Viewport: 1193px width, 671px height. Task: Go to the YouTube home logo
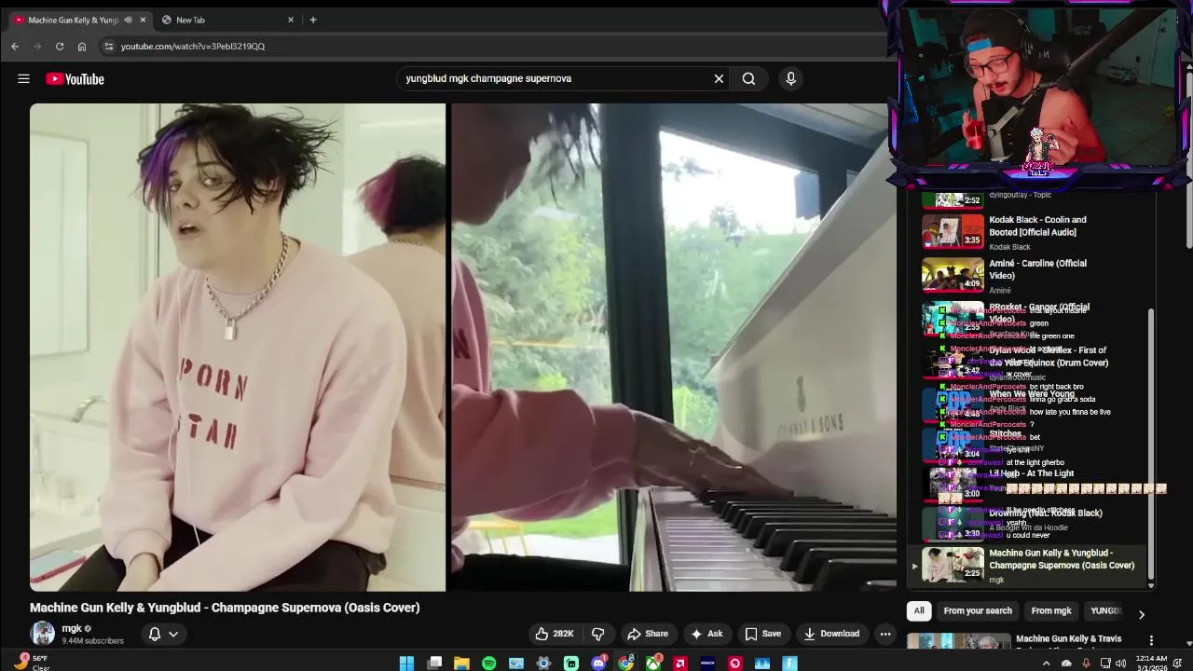[75, 79]
